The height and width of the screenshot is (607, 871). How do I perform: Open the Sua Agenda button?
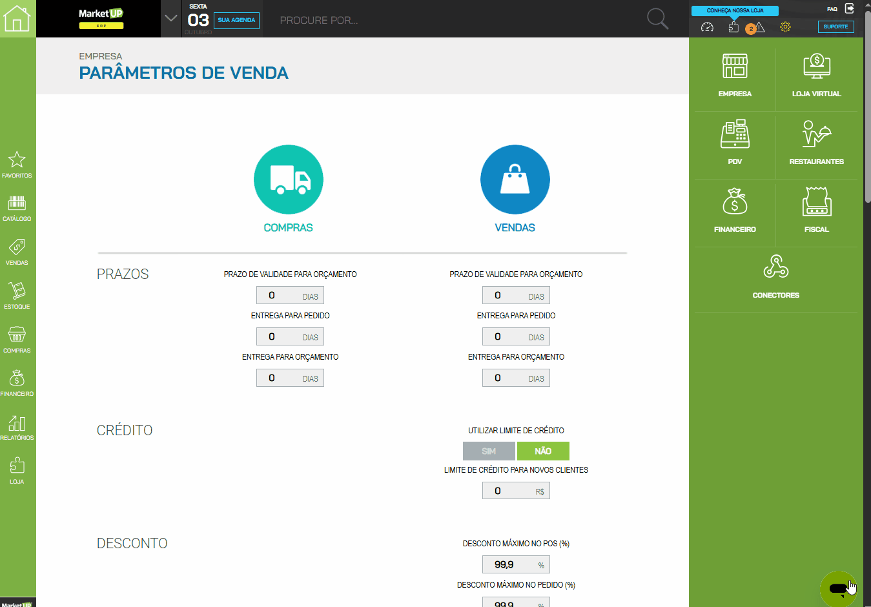click(x=236, y=20)
